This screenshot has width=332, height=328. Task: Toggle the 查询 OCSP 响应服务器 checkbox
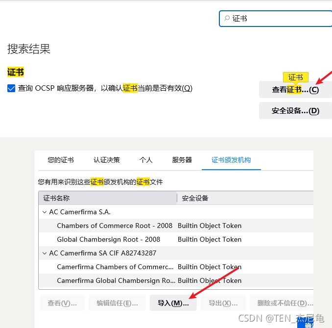pyautogui.click(x=12, y=88)
